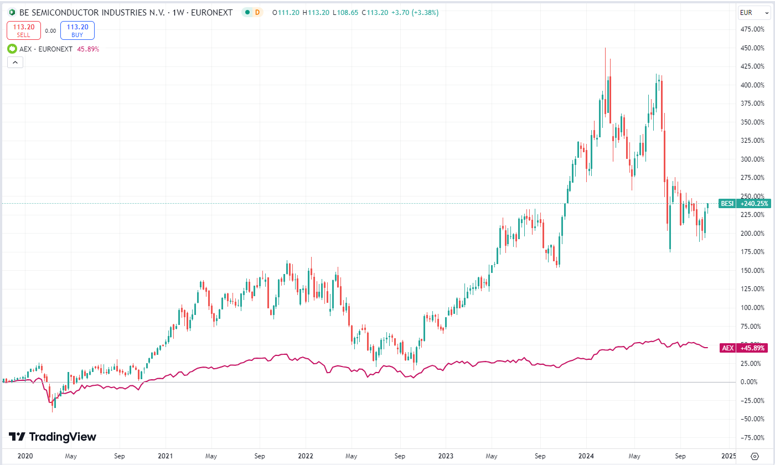Image resolution: width=775 pixels, height=465 pixels.
Task: Click the 450.00% price axis label
Action: tap(752, 48)
